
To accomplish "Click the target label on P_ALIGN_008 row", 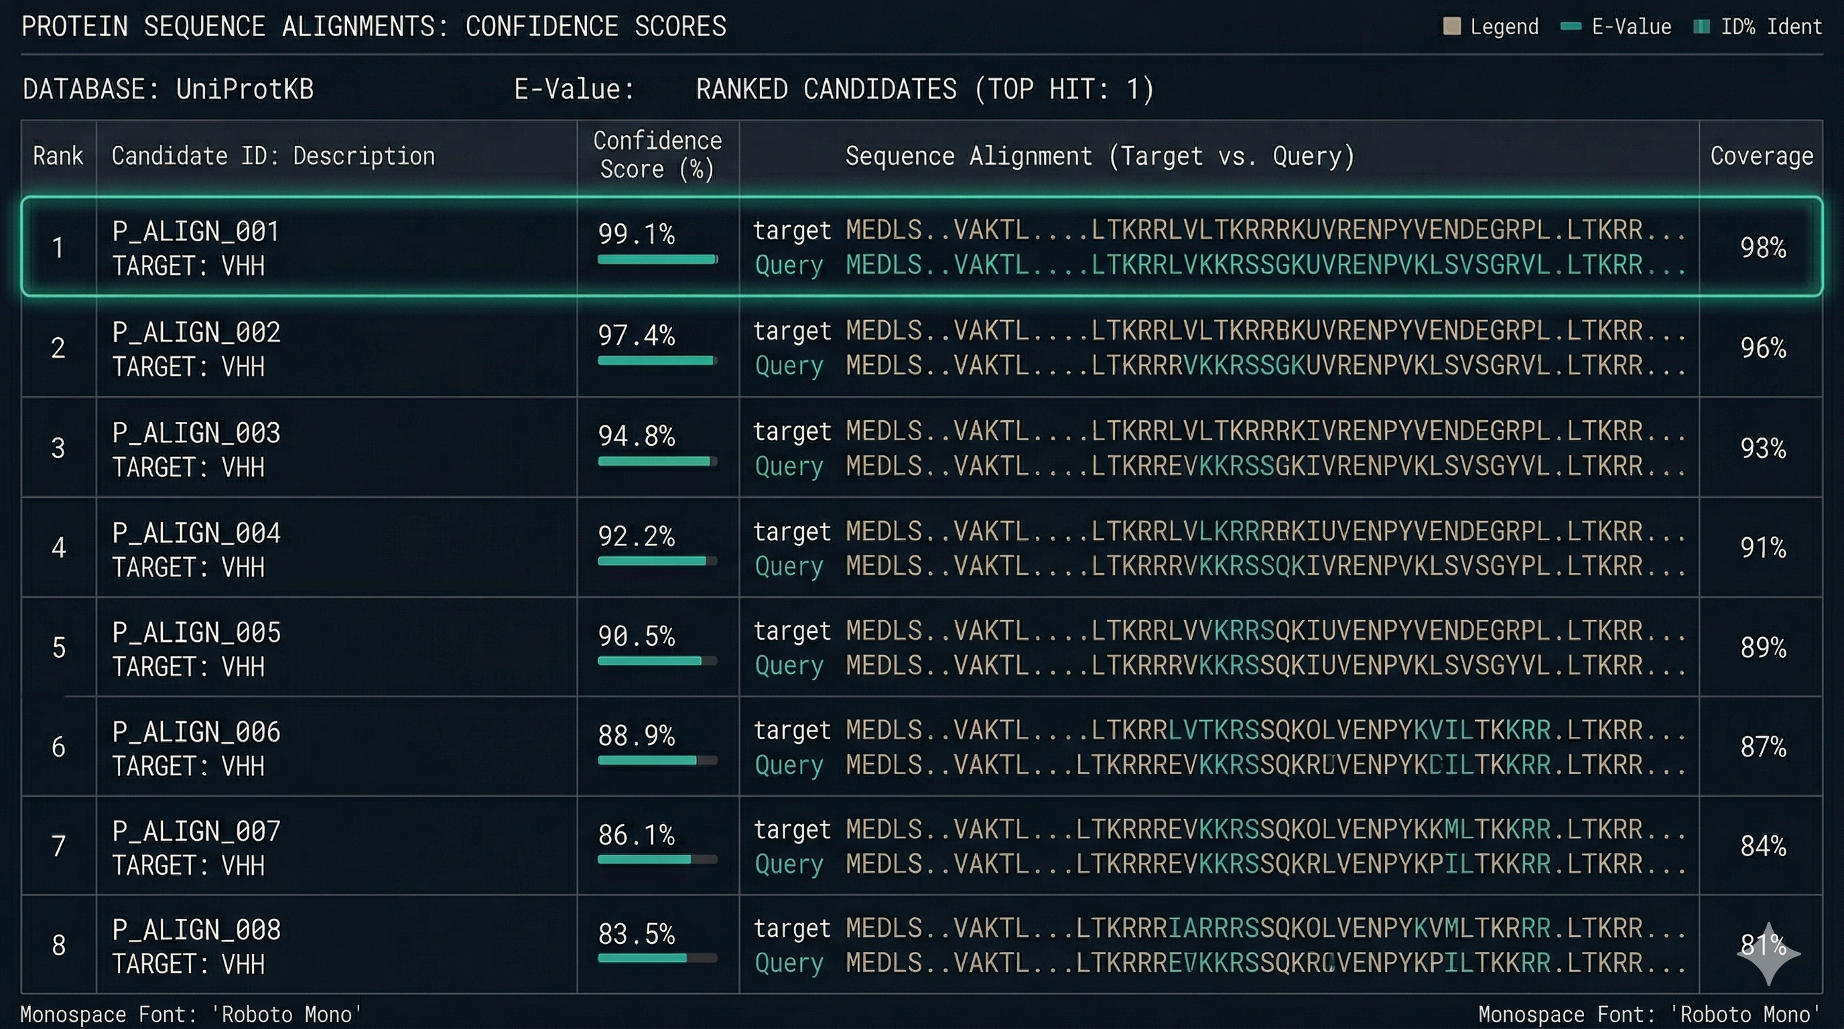I will pos(792,928).
